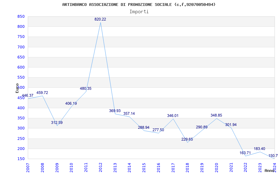The width and height of the screenshot is (278, 174).
Task: Click the 650 y-axis tick label
Action: (21, 57)
